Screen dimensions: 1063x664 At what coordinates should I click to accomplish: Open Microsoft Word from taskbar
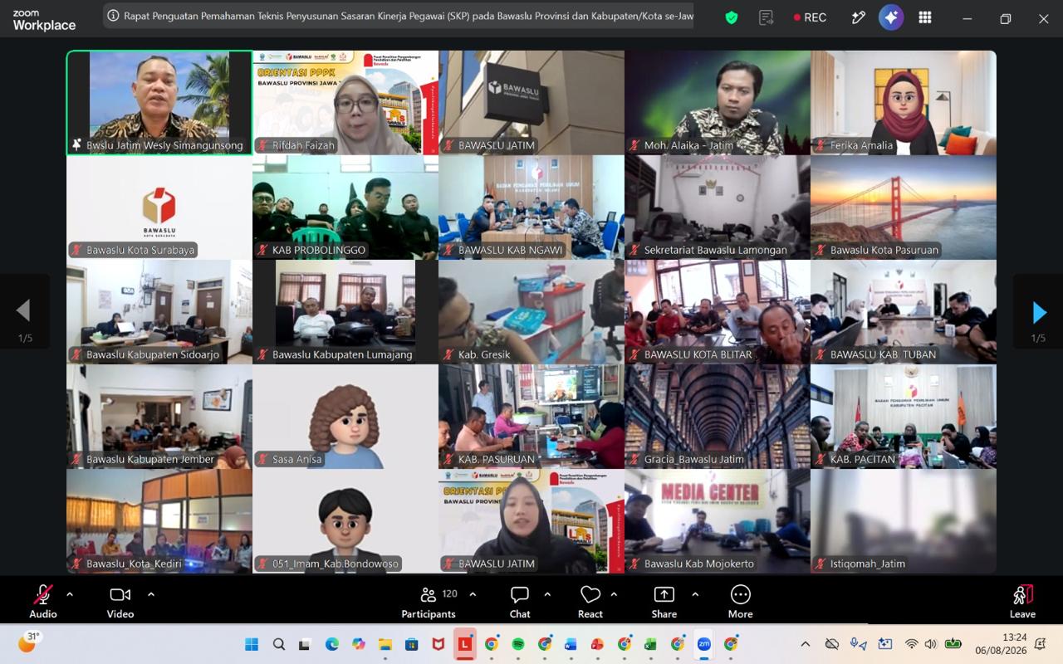click(571, 644)
